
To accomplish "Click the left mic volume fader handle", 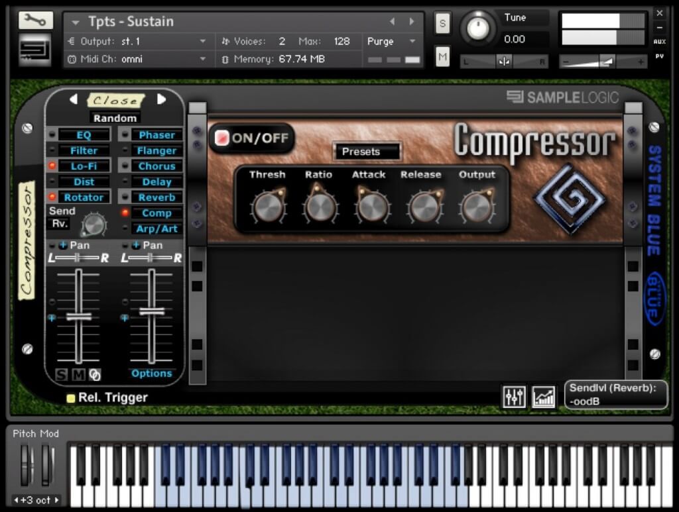I will [78, 317].
